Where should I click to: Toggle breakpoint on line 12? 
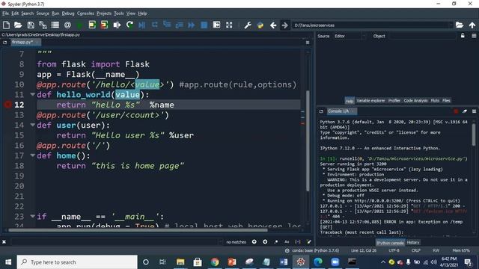point(7,105)
